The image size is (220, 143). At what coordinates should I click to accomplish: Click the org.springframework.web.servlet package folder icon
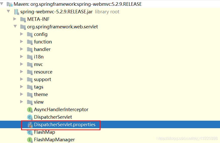[x=23, y=27]
